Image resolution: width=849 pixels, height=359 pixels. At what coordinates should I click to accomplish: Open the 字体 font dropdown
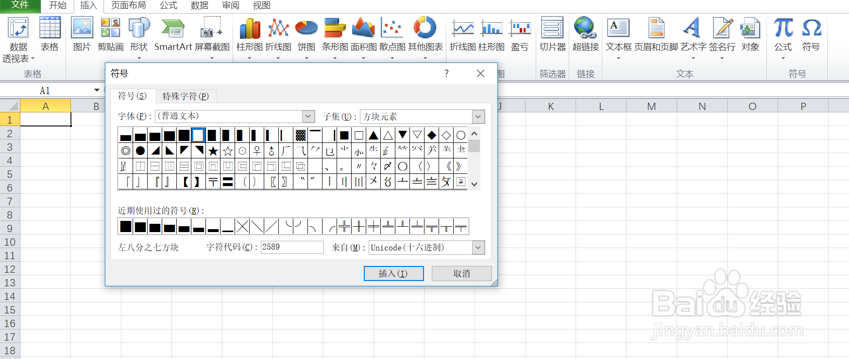(x=308, y=116)
